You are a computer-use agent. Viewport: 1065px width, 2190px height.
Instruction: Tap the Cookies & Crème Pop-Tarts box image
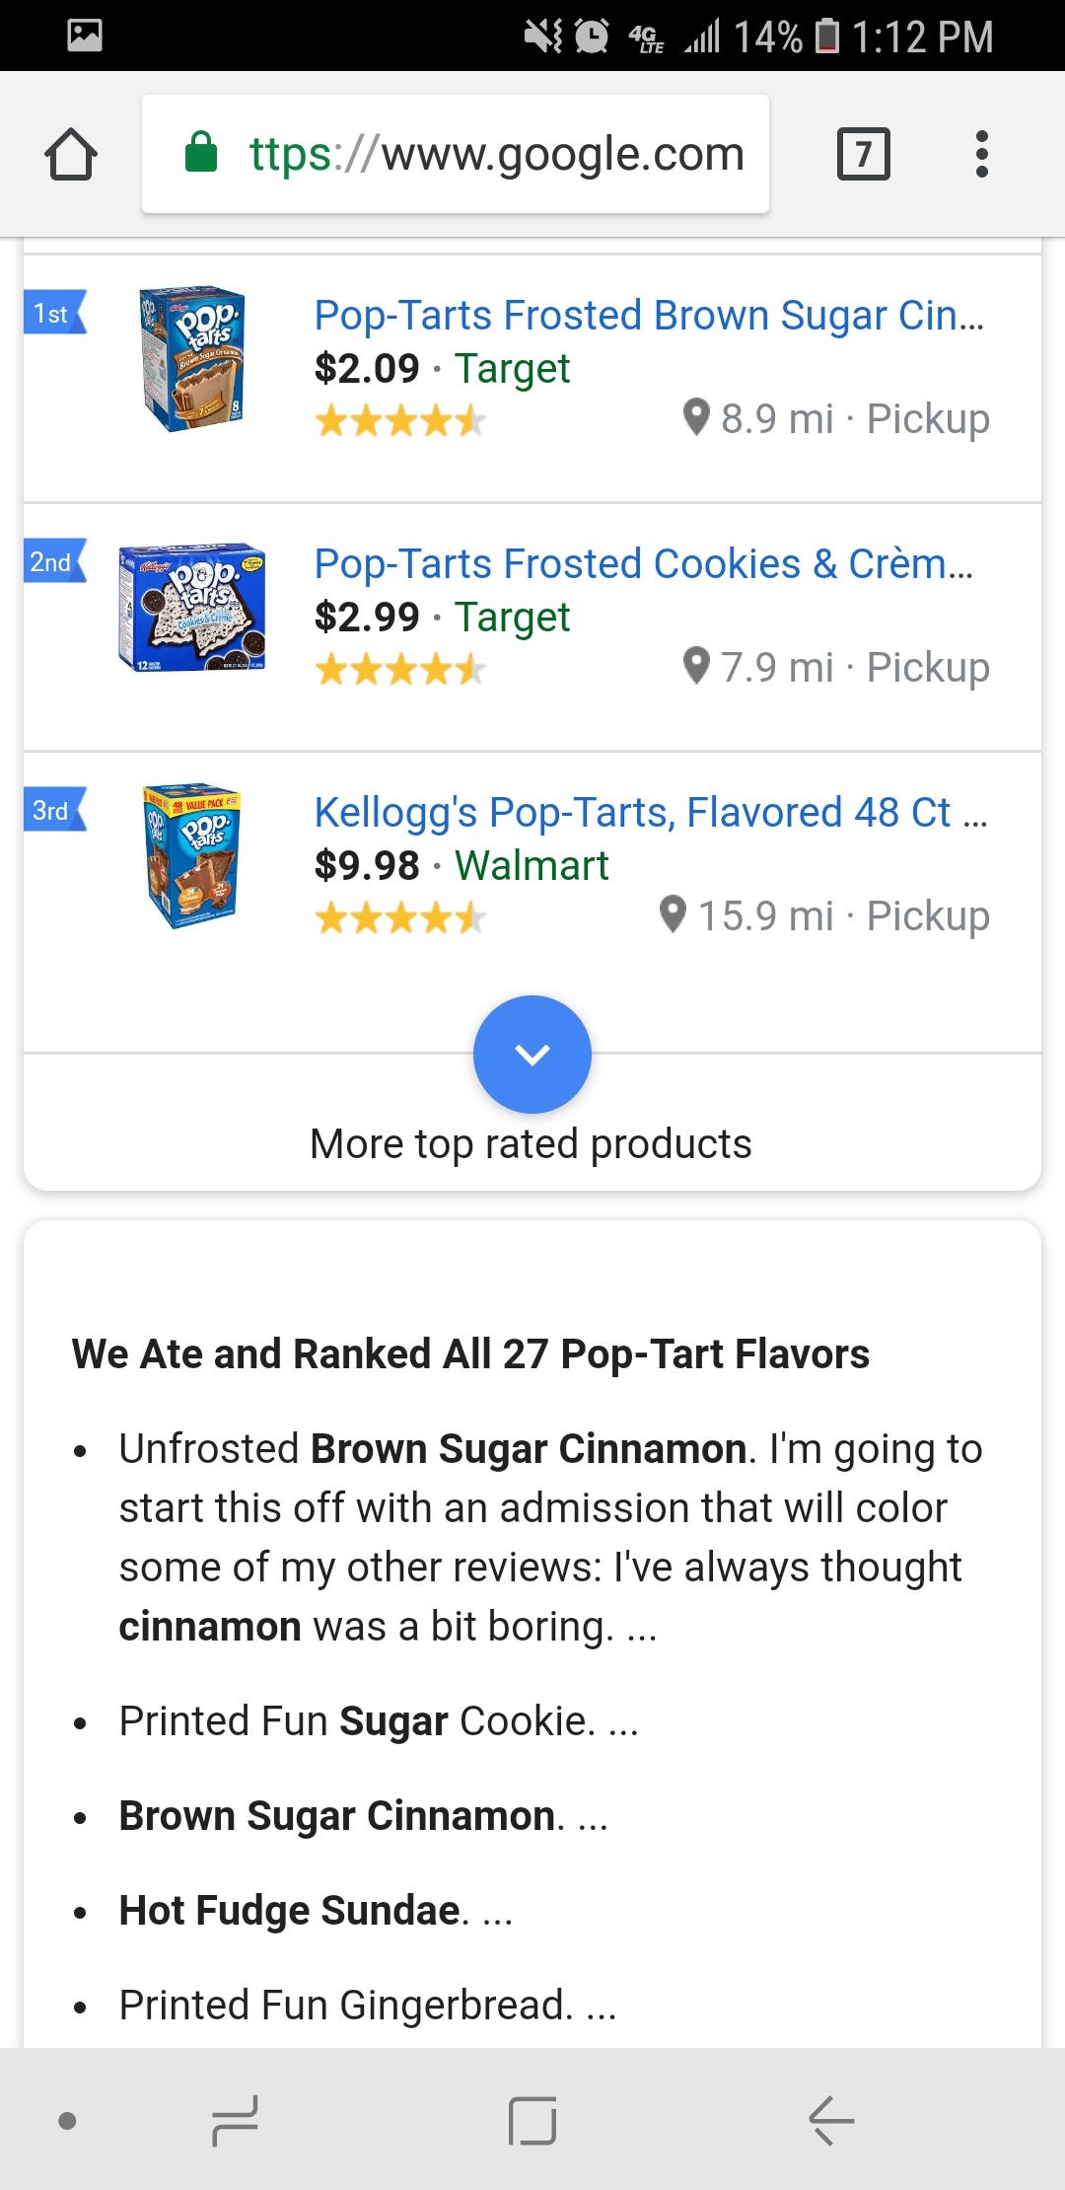(192, 607)
